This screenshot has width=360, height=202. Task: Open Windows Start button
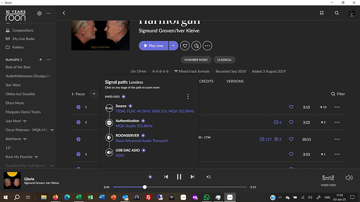[6, 197]
